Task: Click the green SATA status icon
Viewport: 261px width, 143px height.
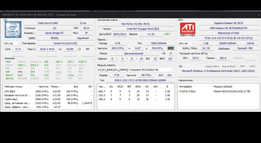Action: tap(180, 91)
